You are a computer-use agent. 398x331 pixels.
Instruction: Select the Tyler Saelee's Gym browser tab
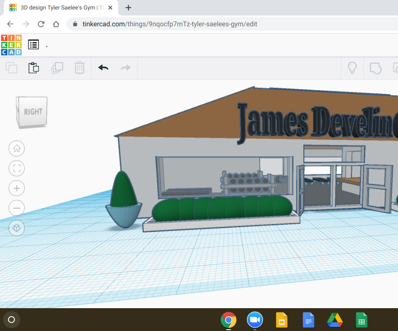tap(60, 7)
